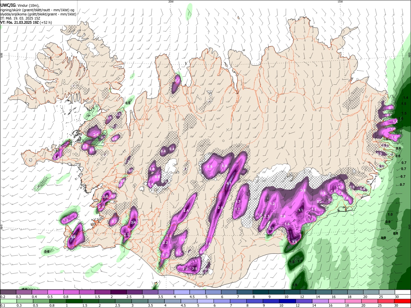
Task: Click the bright red swatch ending the rain scale
Action: tap(403, 301)
